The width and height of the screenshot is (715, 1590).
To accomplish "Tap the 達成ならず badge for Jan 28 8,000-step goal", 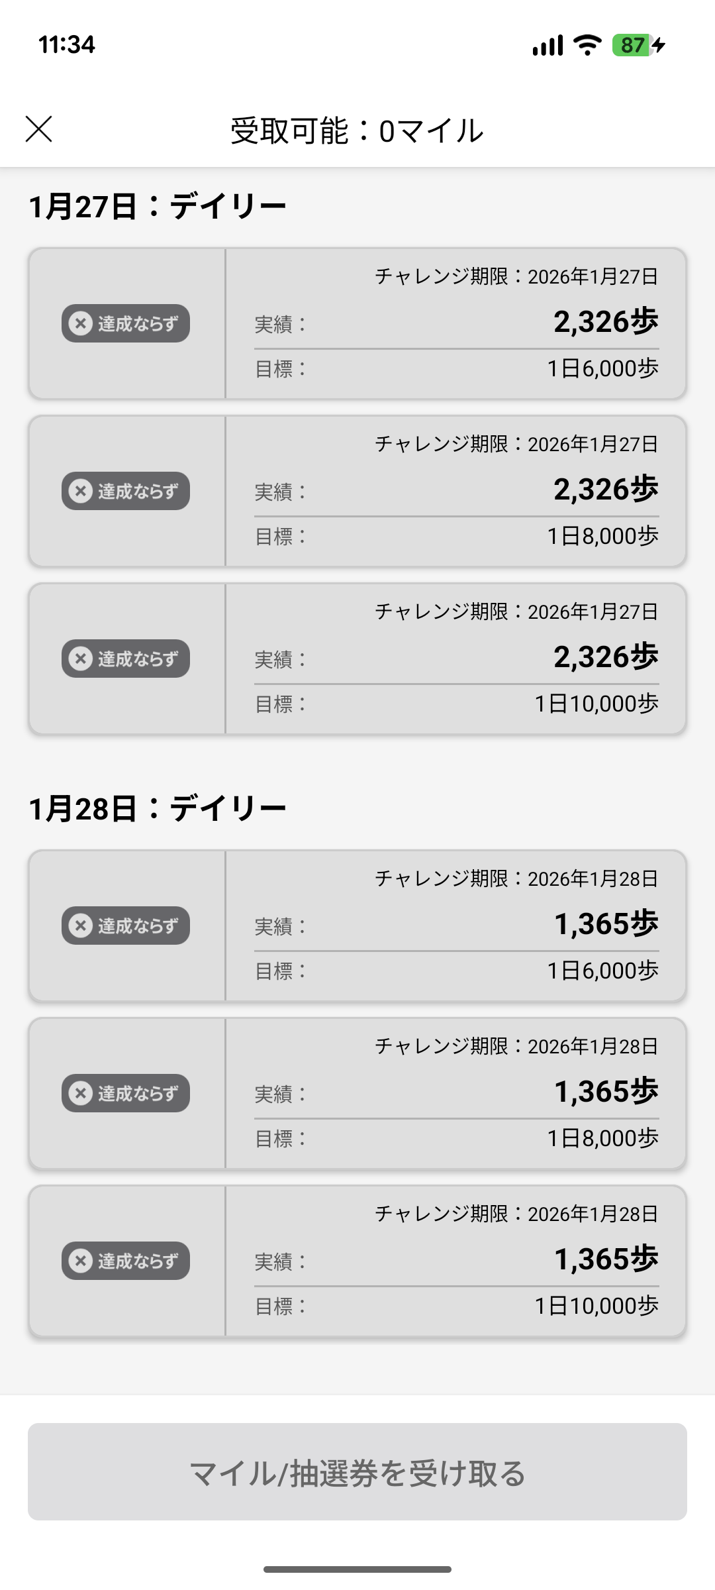I will click(x=126, y=1093).
